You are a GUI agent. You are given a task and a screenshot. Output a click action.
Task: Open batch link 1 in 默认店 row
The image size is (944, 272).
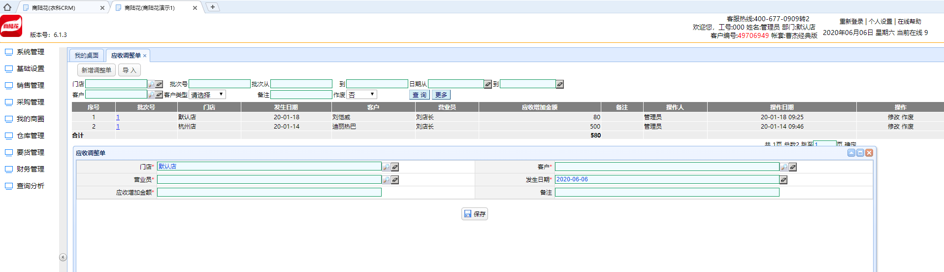[118, 117]
